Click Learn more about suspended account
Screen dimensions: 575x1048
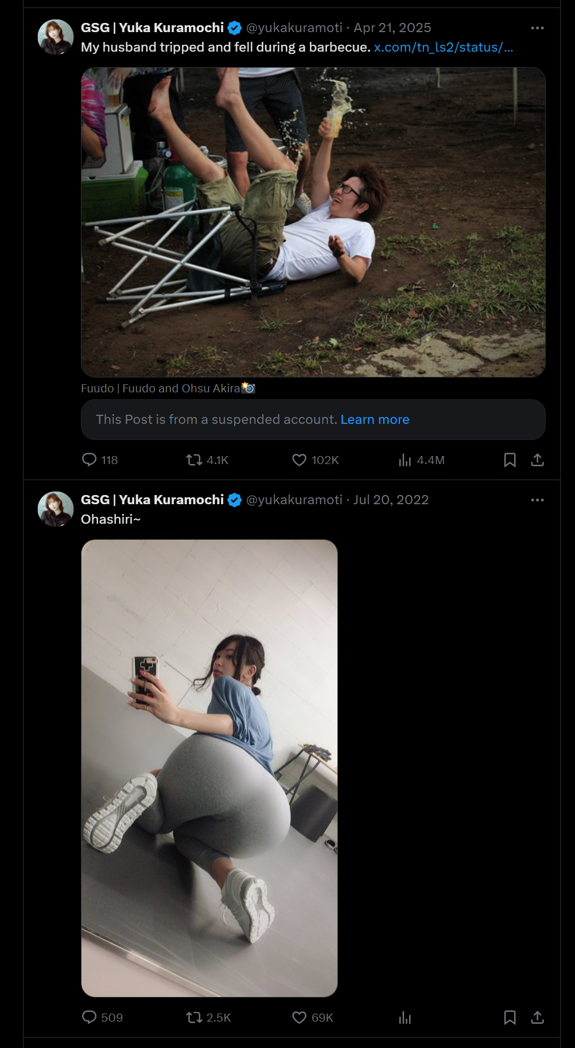click(375, 419)
